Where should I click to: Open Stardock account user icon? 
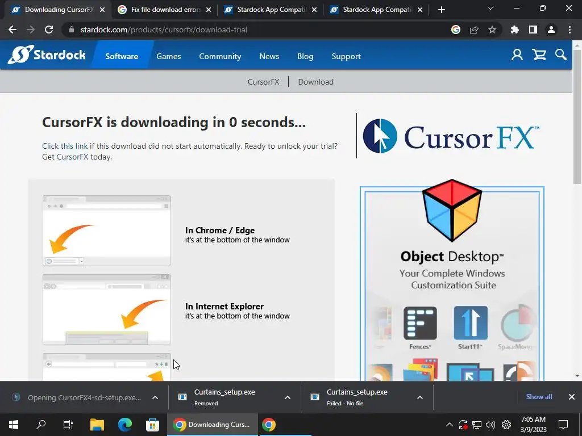[x=517, y=55]
